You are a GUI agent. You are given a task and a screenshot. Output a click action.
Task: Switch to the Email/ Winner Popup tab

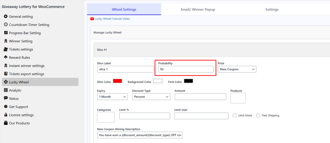[x=198, y=9]
